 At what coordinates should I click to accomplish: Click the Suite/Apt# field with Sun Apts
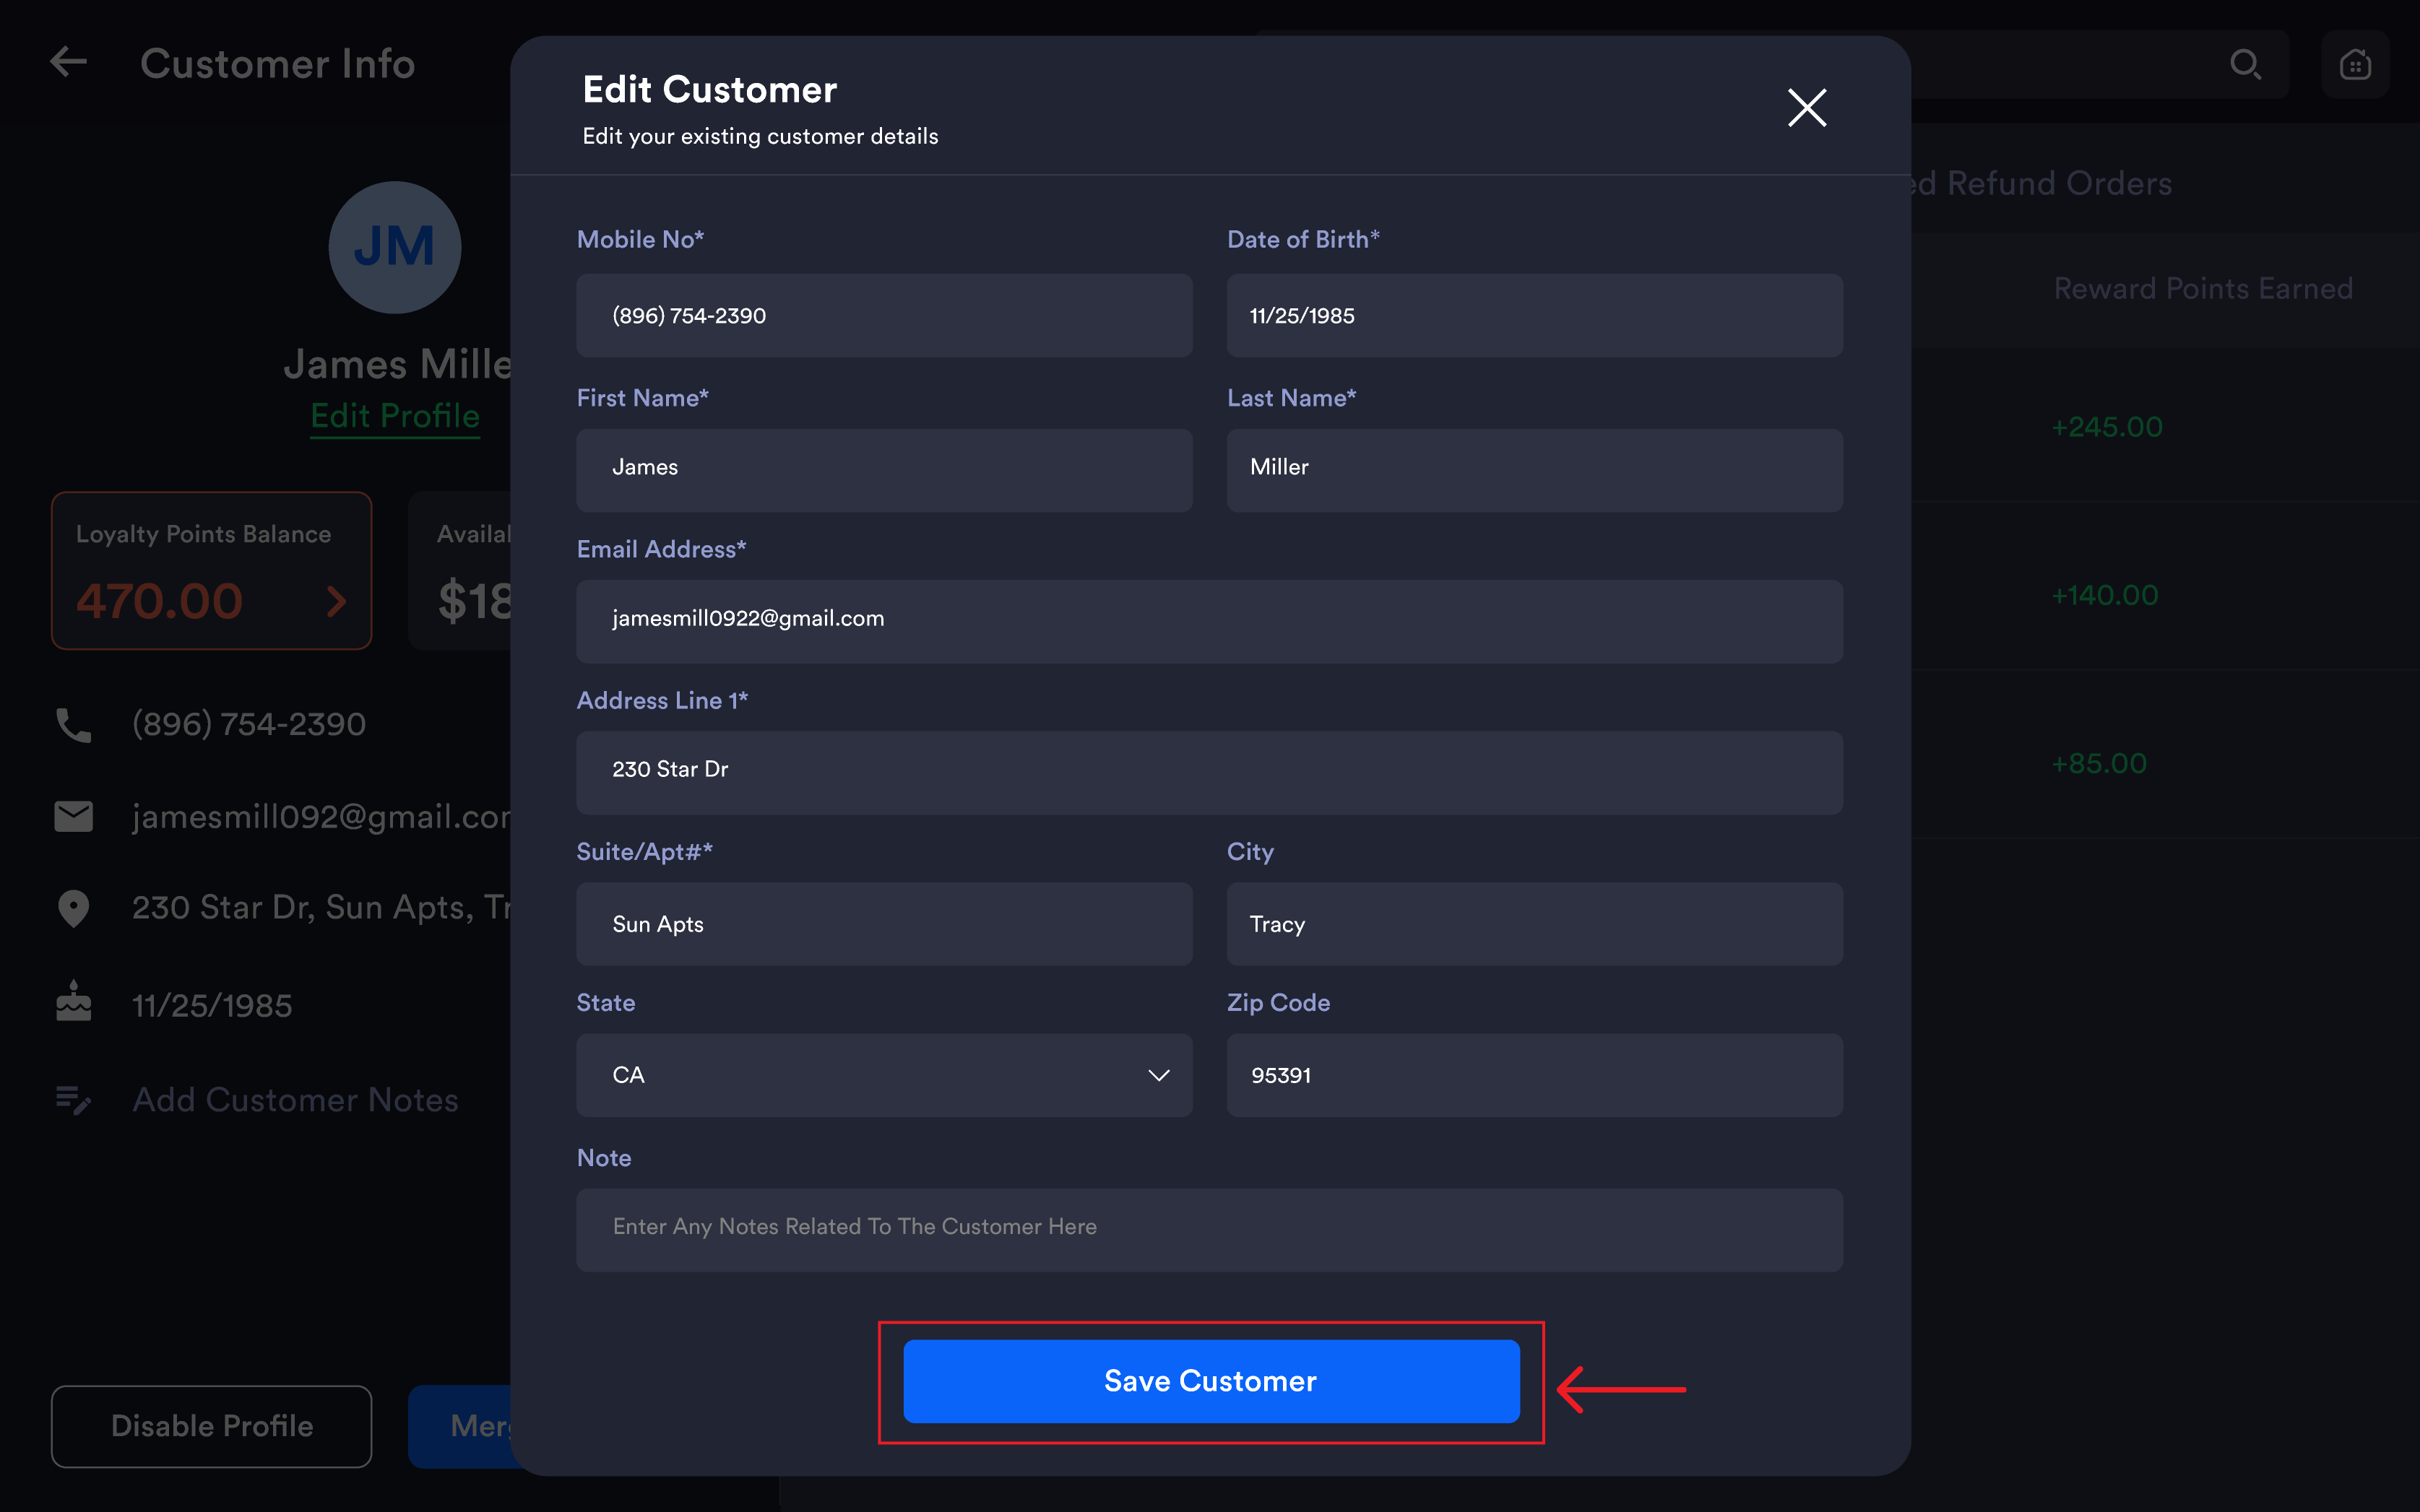pos(883,923)
